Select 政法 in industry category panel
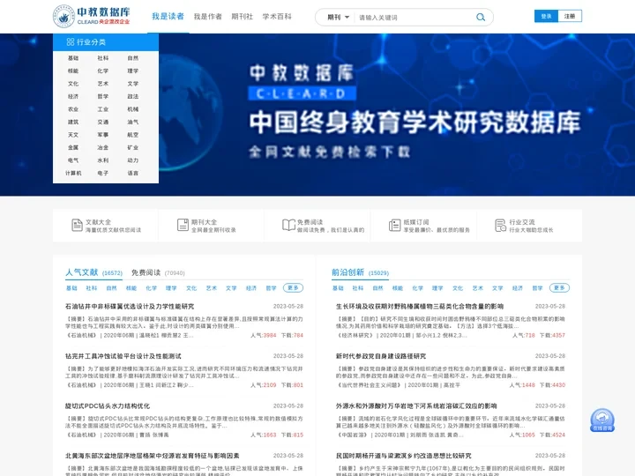This screenshot has height=476, width=635. [133, 96]
